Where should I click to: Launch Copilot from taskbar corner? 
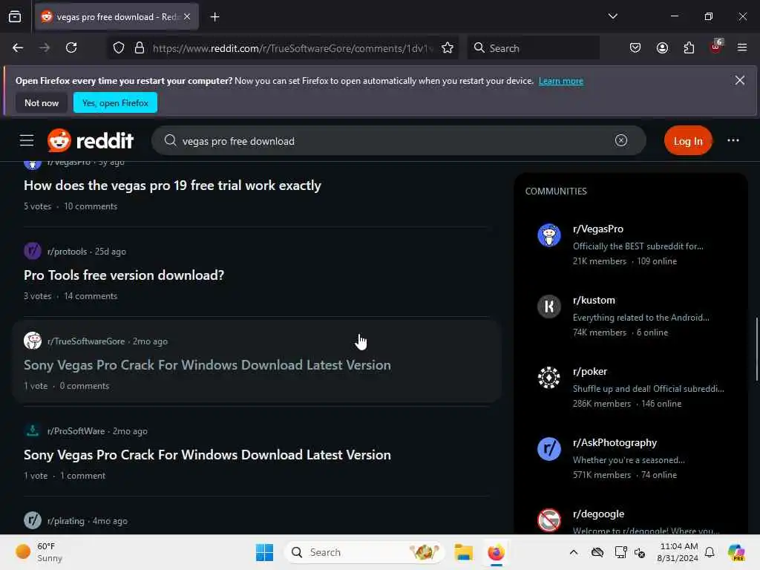point(736,552)
